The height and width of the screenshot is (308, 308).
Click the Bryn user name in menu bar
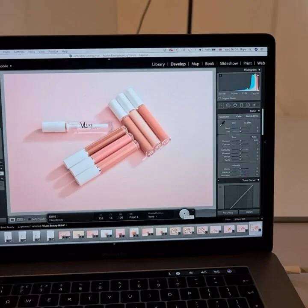pyautogui.click(x=243, y=49)
